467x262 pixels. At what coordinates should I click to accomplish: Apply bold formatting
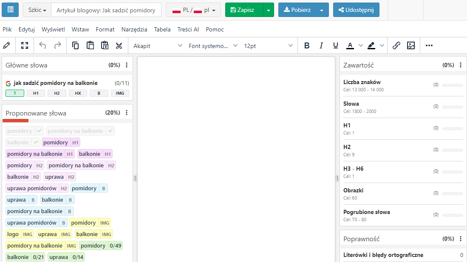click(x=307, y=45)
